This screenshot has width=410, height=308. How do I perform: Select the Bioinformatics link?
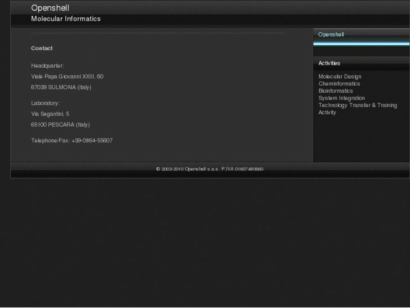(336, 90)
